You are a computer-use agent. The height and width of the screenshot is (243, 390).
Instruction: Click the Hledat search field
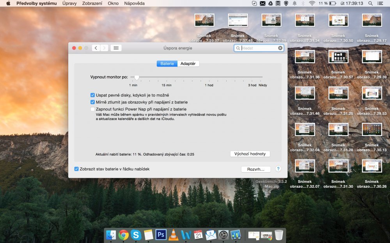[x=259, y=48]
